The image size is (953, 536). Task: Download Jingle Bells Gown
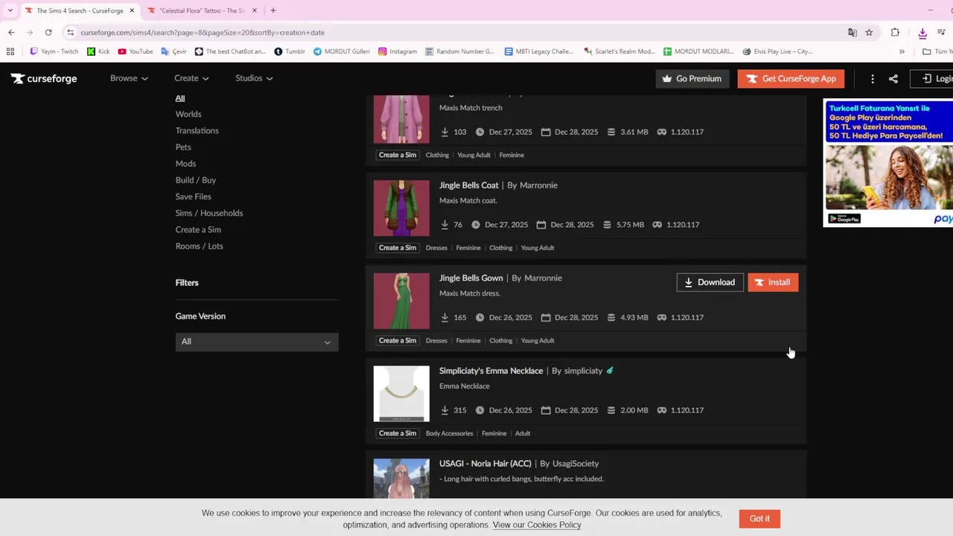point(710,282)
